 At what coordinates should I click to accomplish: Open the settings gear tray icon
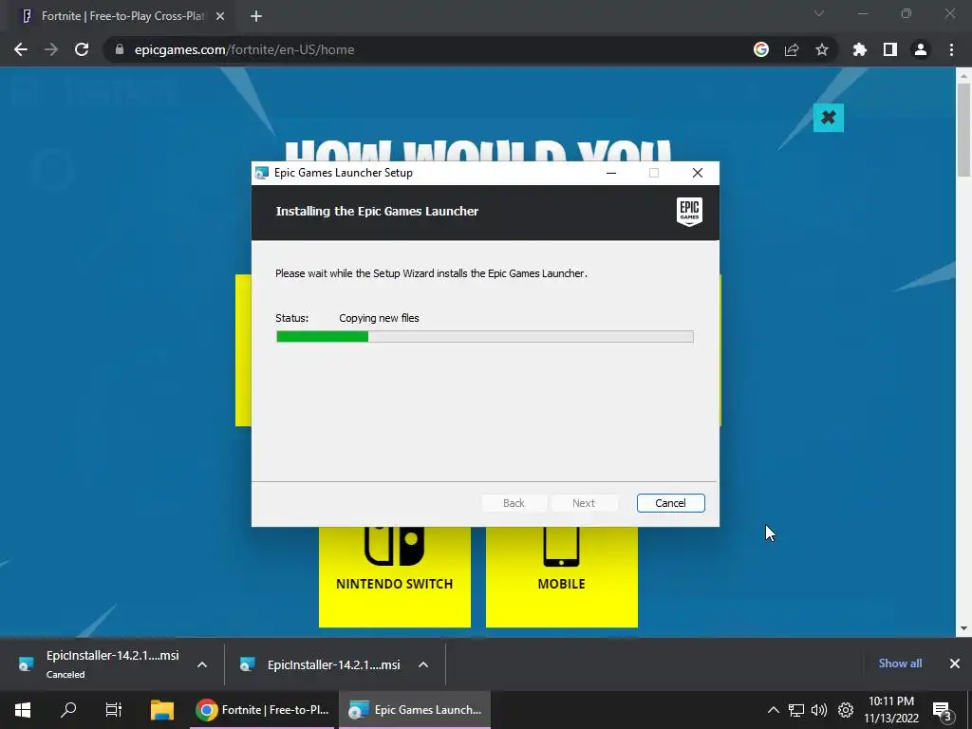846,710
